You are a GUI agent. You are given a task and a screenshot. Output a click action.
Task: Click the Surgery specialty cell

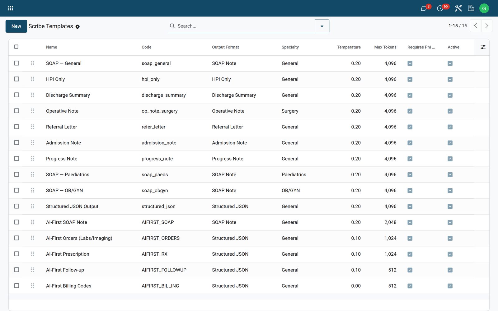(x=290, y=111)
